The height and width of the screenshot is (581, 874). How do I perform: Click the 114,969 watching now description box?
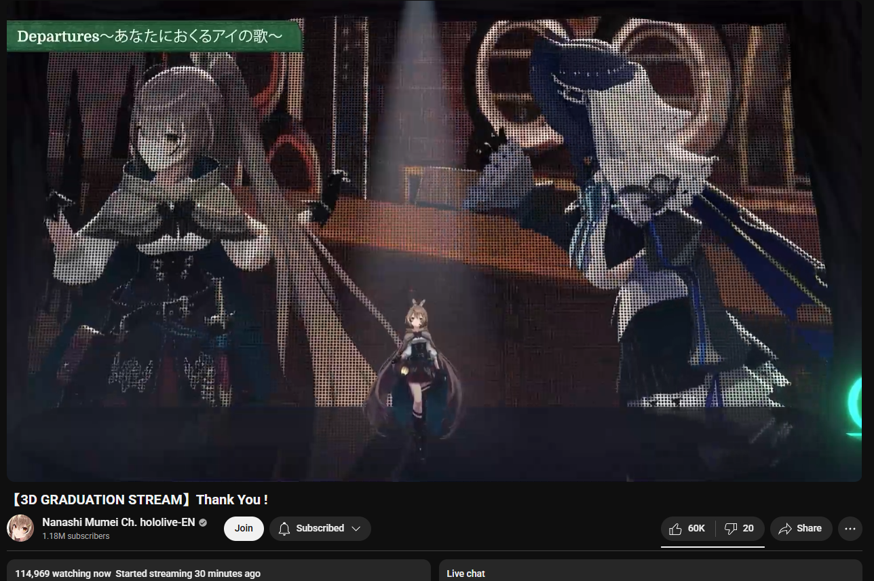(218, 570)
